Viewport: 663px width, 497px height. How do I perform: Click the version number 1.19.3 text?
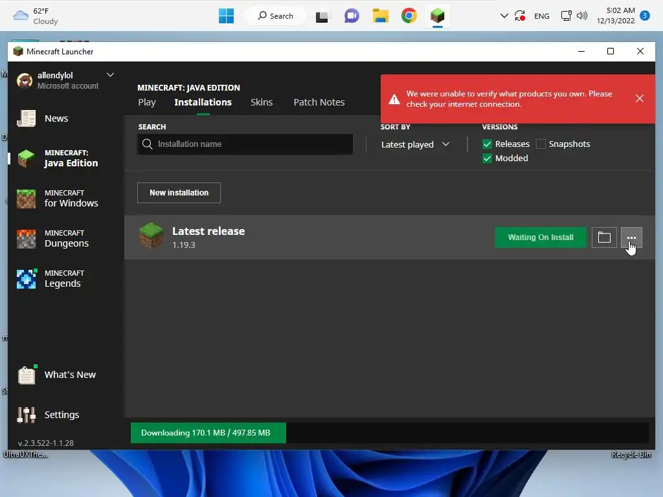(183, 245)
